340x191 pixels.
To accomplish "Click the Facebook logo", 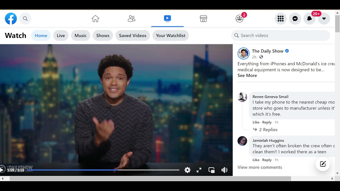I will [11, 19].
